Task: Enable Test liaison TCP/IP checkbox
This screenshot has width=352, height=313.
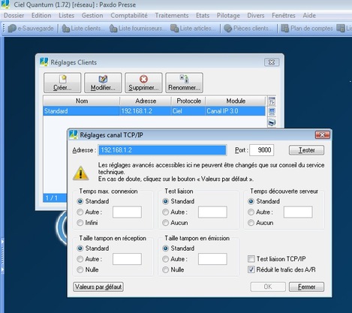Action: tap(251, 259)
